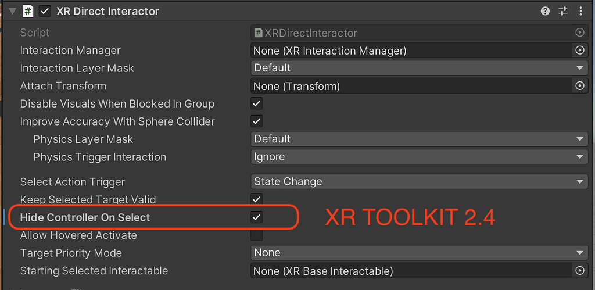The image size is (595, 290).
Task: Toggle Disable Visuals When Blocked In Group
Action: point(256,104)
